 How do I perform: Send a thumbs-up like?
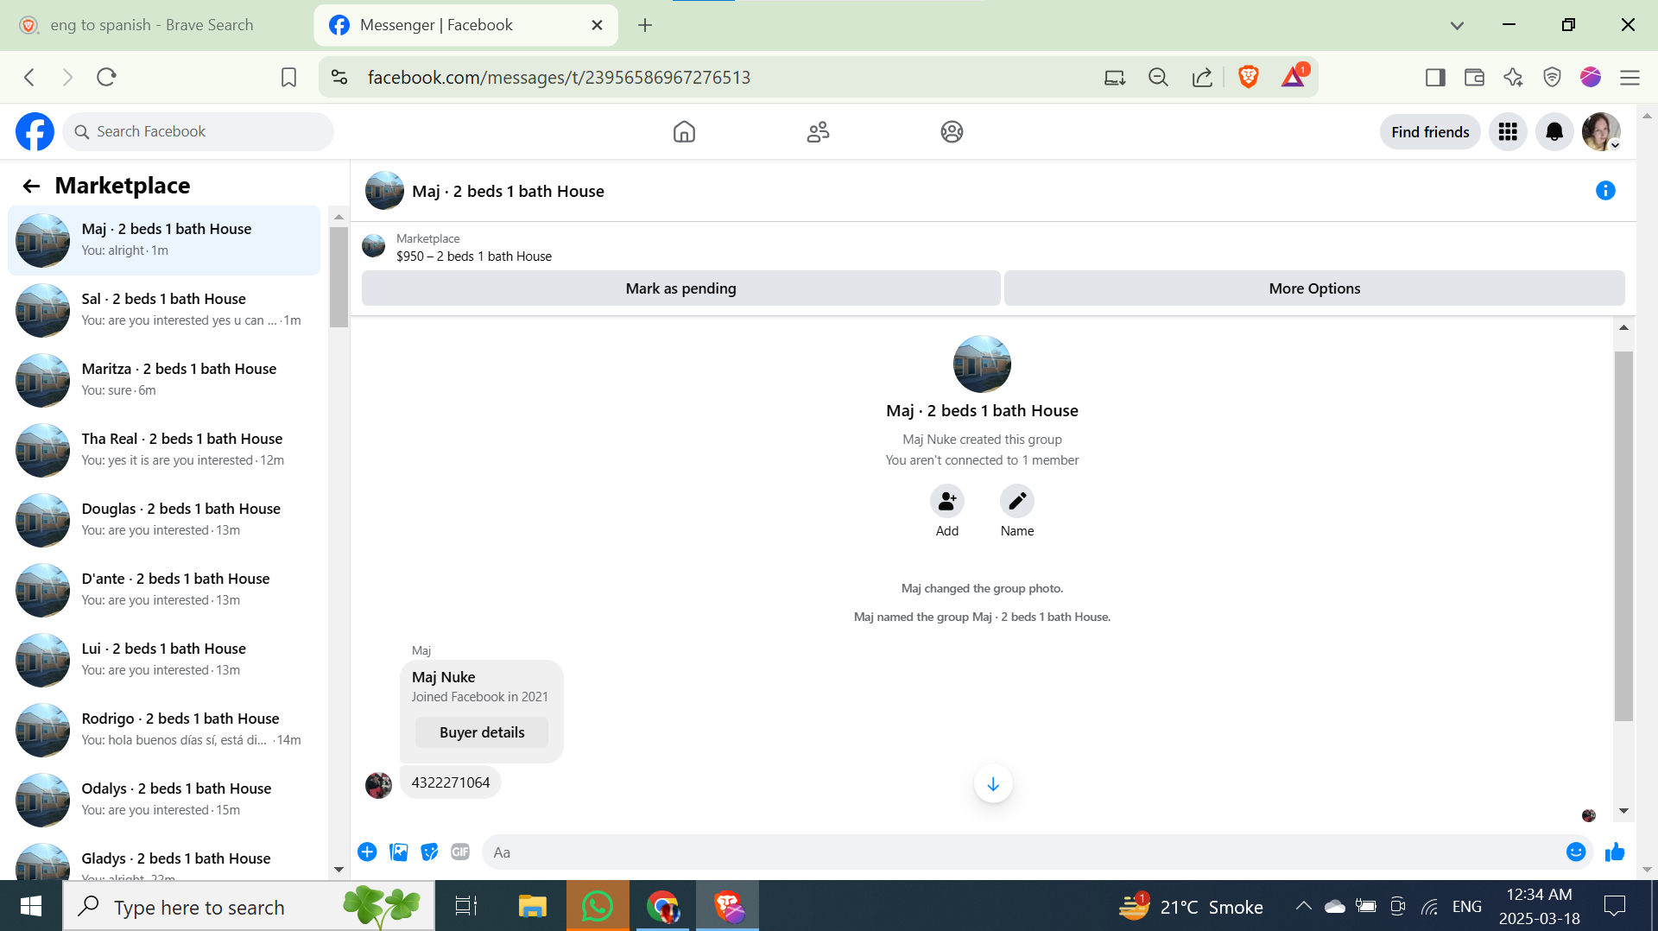tap(1615, 852)
